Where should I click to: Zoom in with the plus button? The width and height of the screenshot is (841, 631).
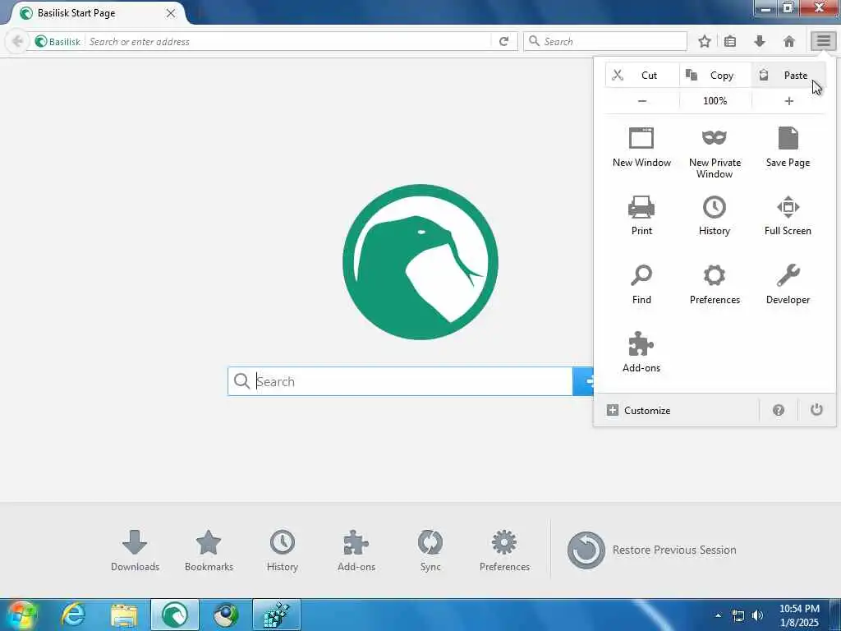point(788,101)
